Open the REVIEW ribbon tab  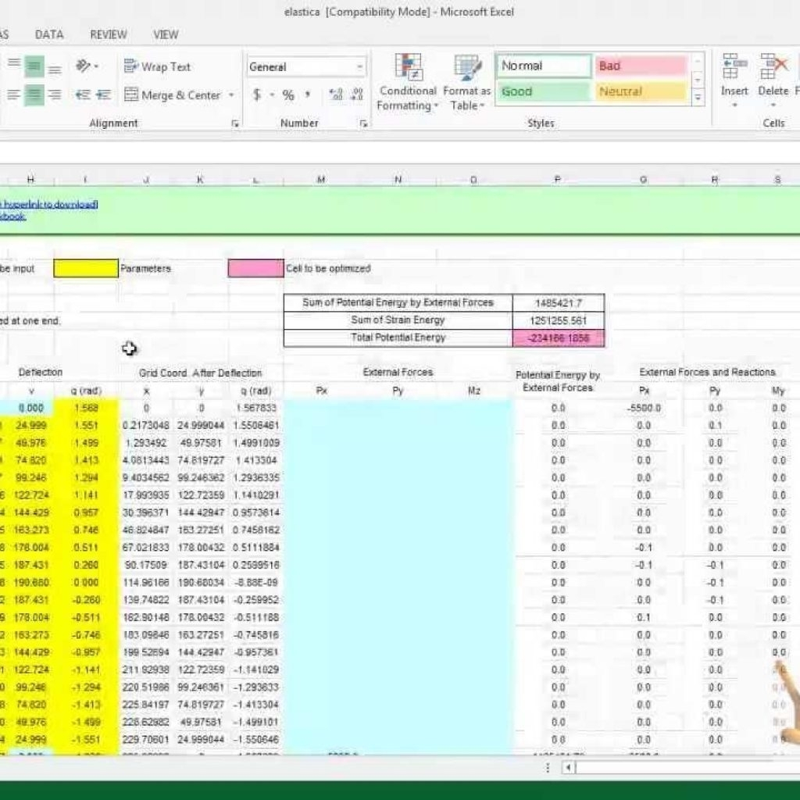(x=108, y=34)
